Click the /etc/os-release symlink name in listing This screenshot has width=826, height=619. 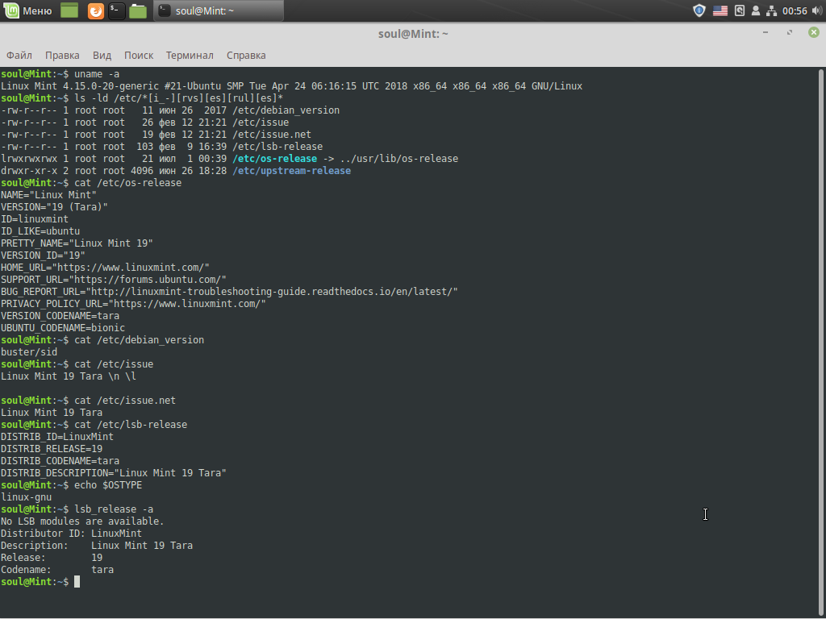274,159
